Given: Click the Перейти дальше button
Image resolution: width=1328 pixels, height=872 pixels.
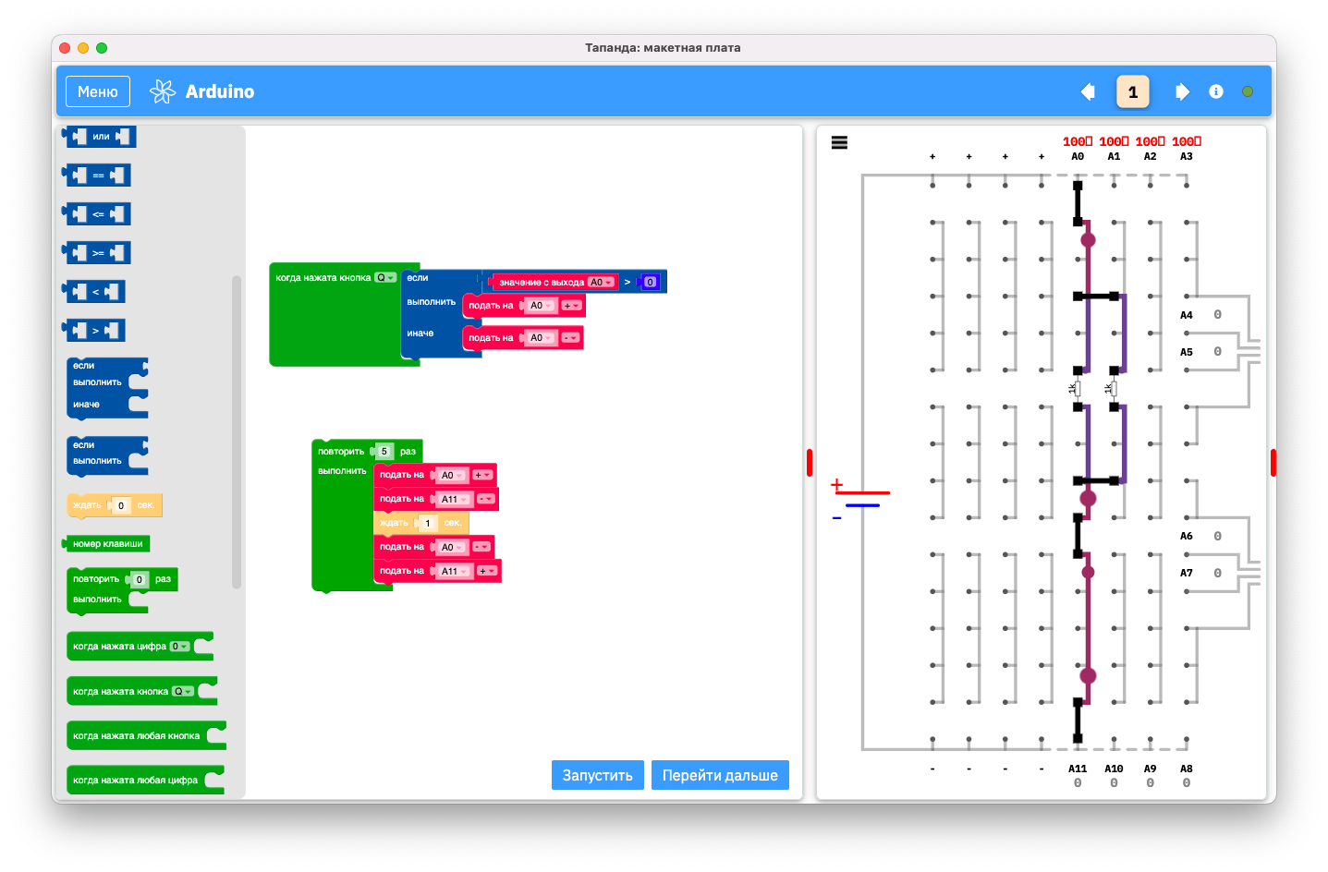Looking at the screenshot, I should click(720, 775).
